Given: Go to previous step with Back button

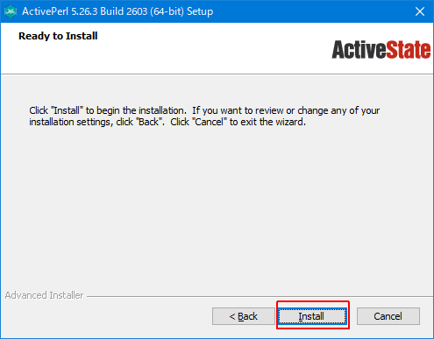Looking at the screenshot, I should 243,316.
